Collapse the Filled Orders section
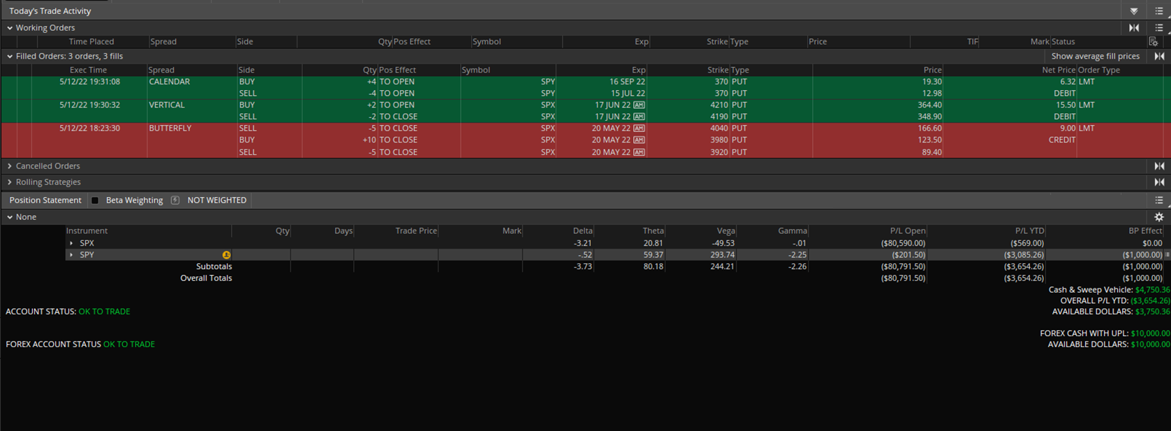The width and height of the screenshot is (1171, 431). click(x=10, y=57)
